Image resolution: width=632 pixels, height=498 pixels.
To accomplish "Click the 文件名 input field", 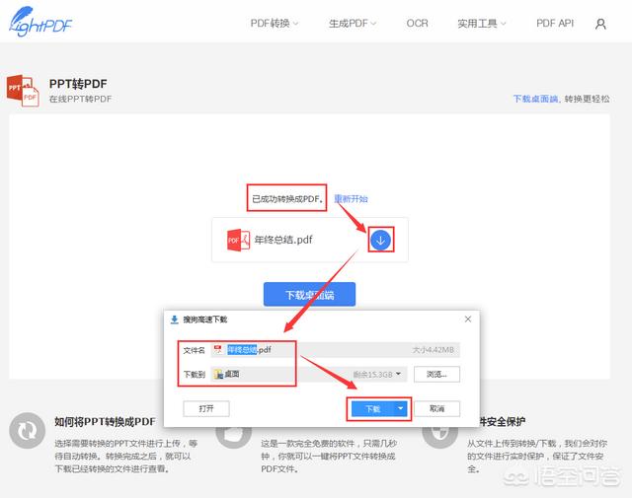I will [336, 350].
